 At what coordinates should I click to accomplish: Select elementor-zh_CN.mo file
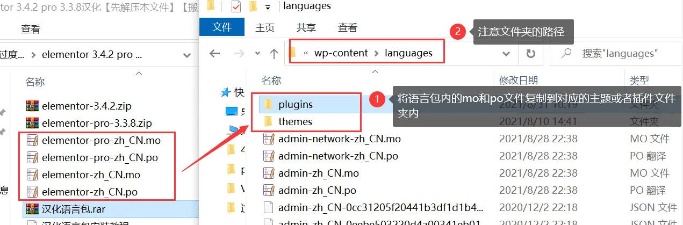pyautogui.click(x=91, y=175)
